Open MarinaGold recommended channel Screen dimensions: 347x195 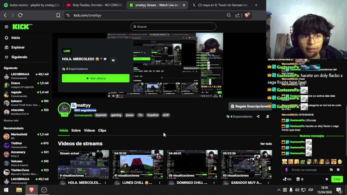point(26,136)
